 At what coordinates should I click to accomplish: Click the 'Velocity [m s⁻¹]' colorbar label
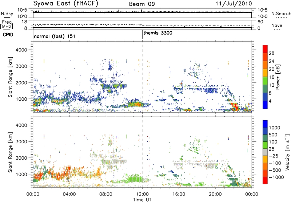(287, 152)
